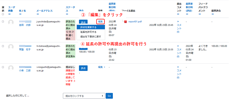Hide the フィードバックコメント column via minus icon
This screenshot has height=101, width=230.
[x=199, y=14]
